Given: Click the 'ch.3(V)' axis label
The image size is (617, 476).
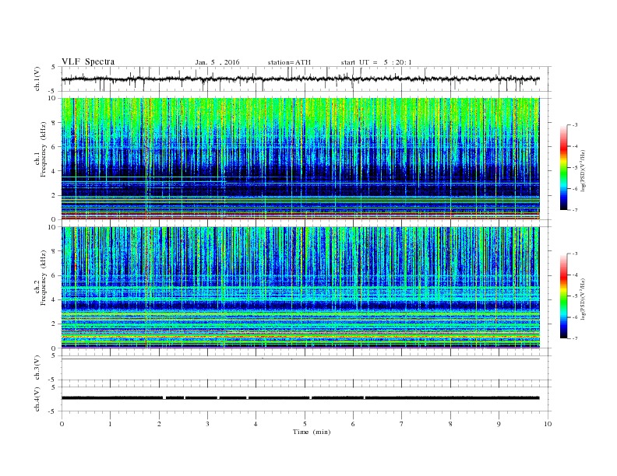Looking at the screenshot, I should 37,368.
